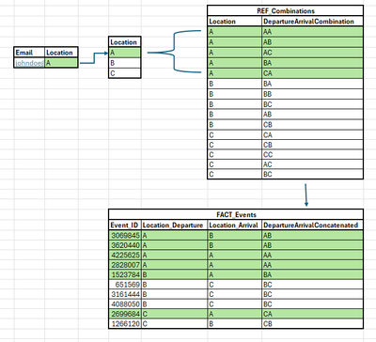This screenshot has width=376, height=342.
Task: Select the Event_ID header cell
Action: [125, 225]
